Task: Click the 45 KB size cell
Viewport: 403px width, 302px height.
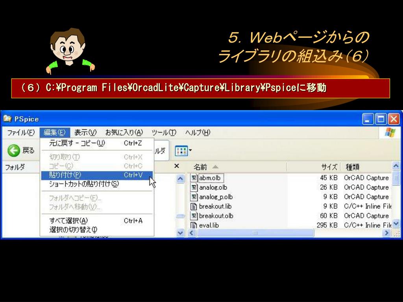Action: (x=329, y=178)
